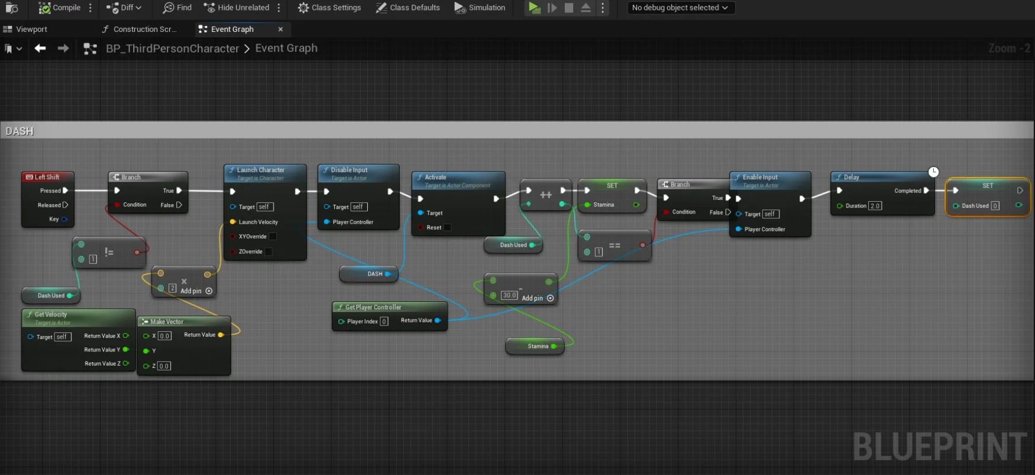Edit the Make Vector X value
The width and height of the screenshot is (1035, 475).
point(164,336)
